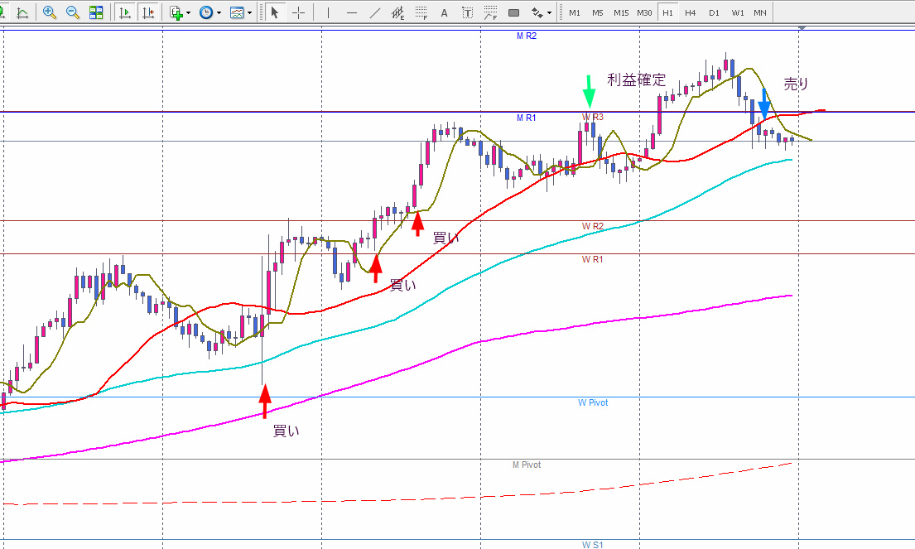Click the 'W S1' label
Viewport: 915px width, 549px height.
pyautogui.click(x=592, y=544)
